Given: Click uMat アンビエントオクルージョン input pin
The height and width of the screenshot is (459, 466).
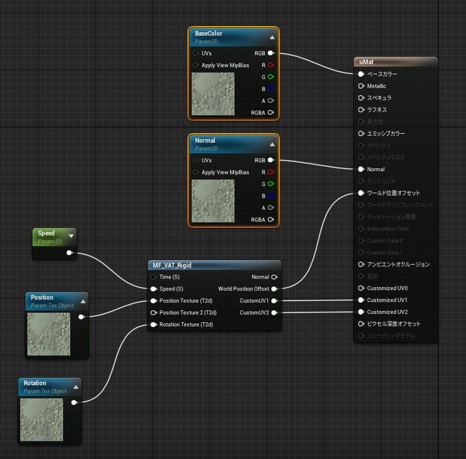Looking at the screenshot, I should point(361,264).
